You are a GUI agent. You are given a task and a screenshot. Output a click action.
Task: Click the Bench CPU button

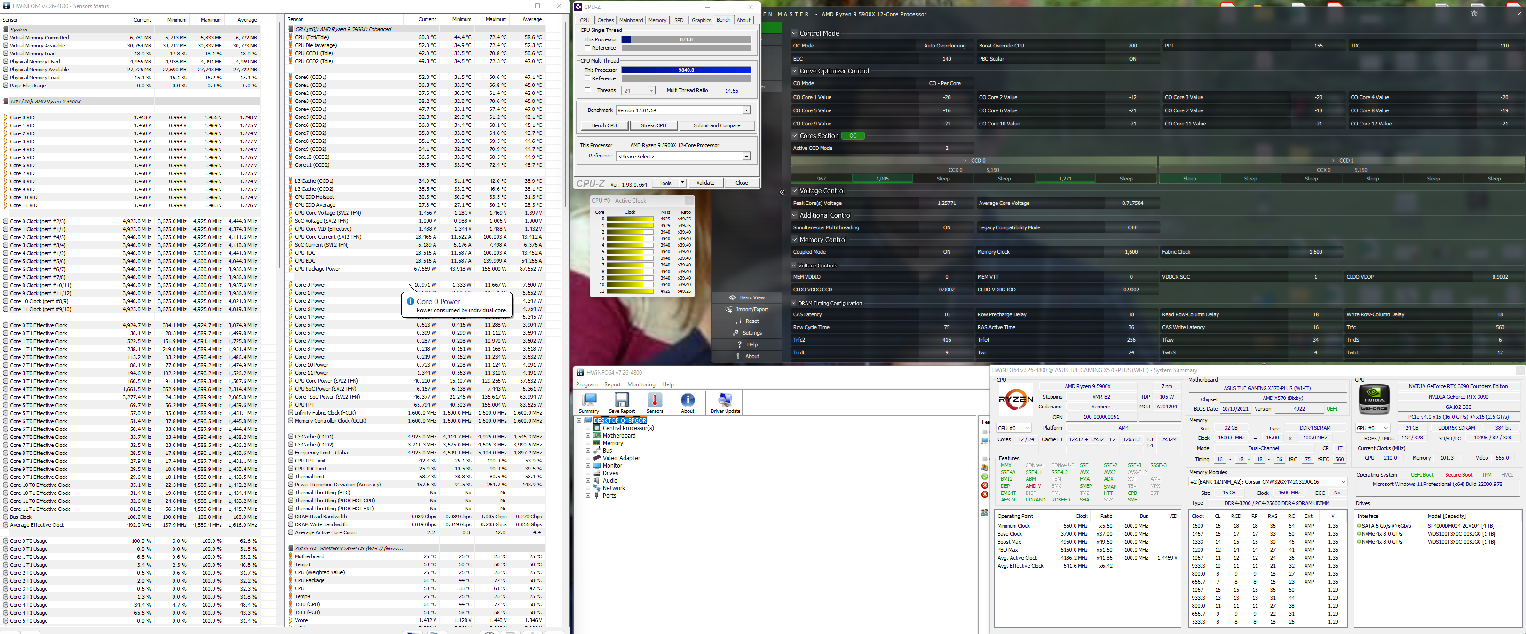pos(604,125)
